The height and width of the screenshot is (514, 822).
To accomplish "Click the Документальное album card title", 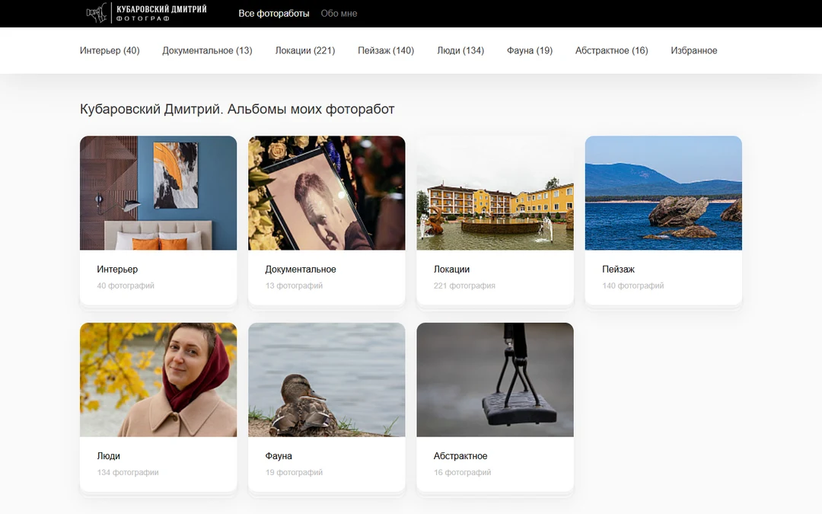I will click(x=301, y=269).
